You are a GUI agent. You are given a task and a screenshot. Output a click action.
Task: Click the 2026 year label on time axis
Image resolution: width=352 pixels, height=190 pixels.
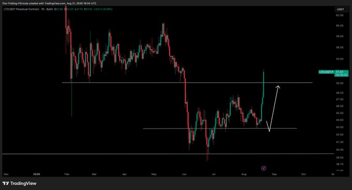coord(36,174)
